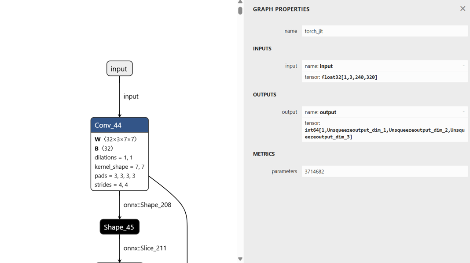Click the onnx::Shape_208 edge label
This screenshot has height=263, width=470.
click(x=147, y=205)
